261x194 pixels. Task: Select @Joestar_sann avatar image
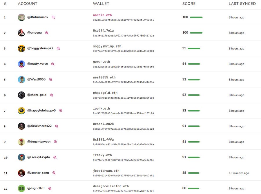21,173
